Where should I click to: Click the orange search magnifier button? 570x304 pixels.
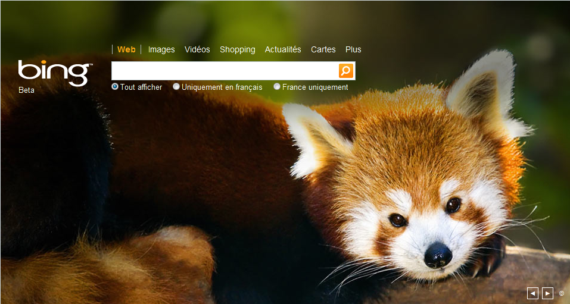[x=345, y=70]
